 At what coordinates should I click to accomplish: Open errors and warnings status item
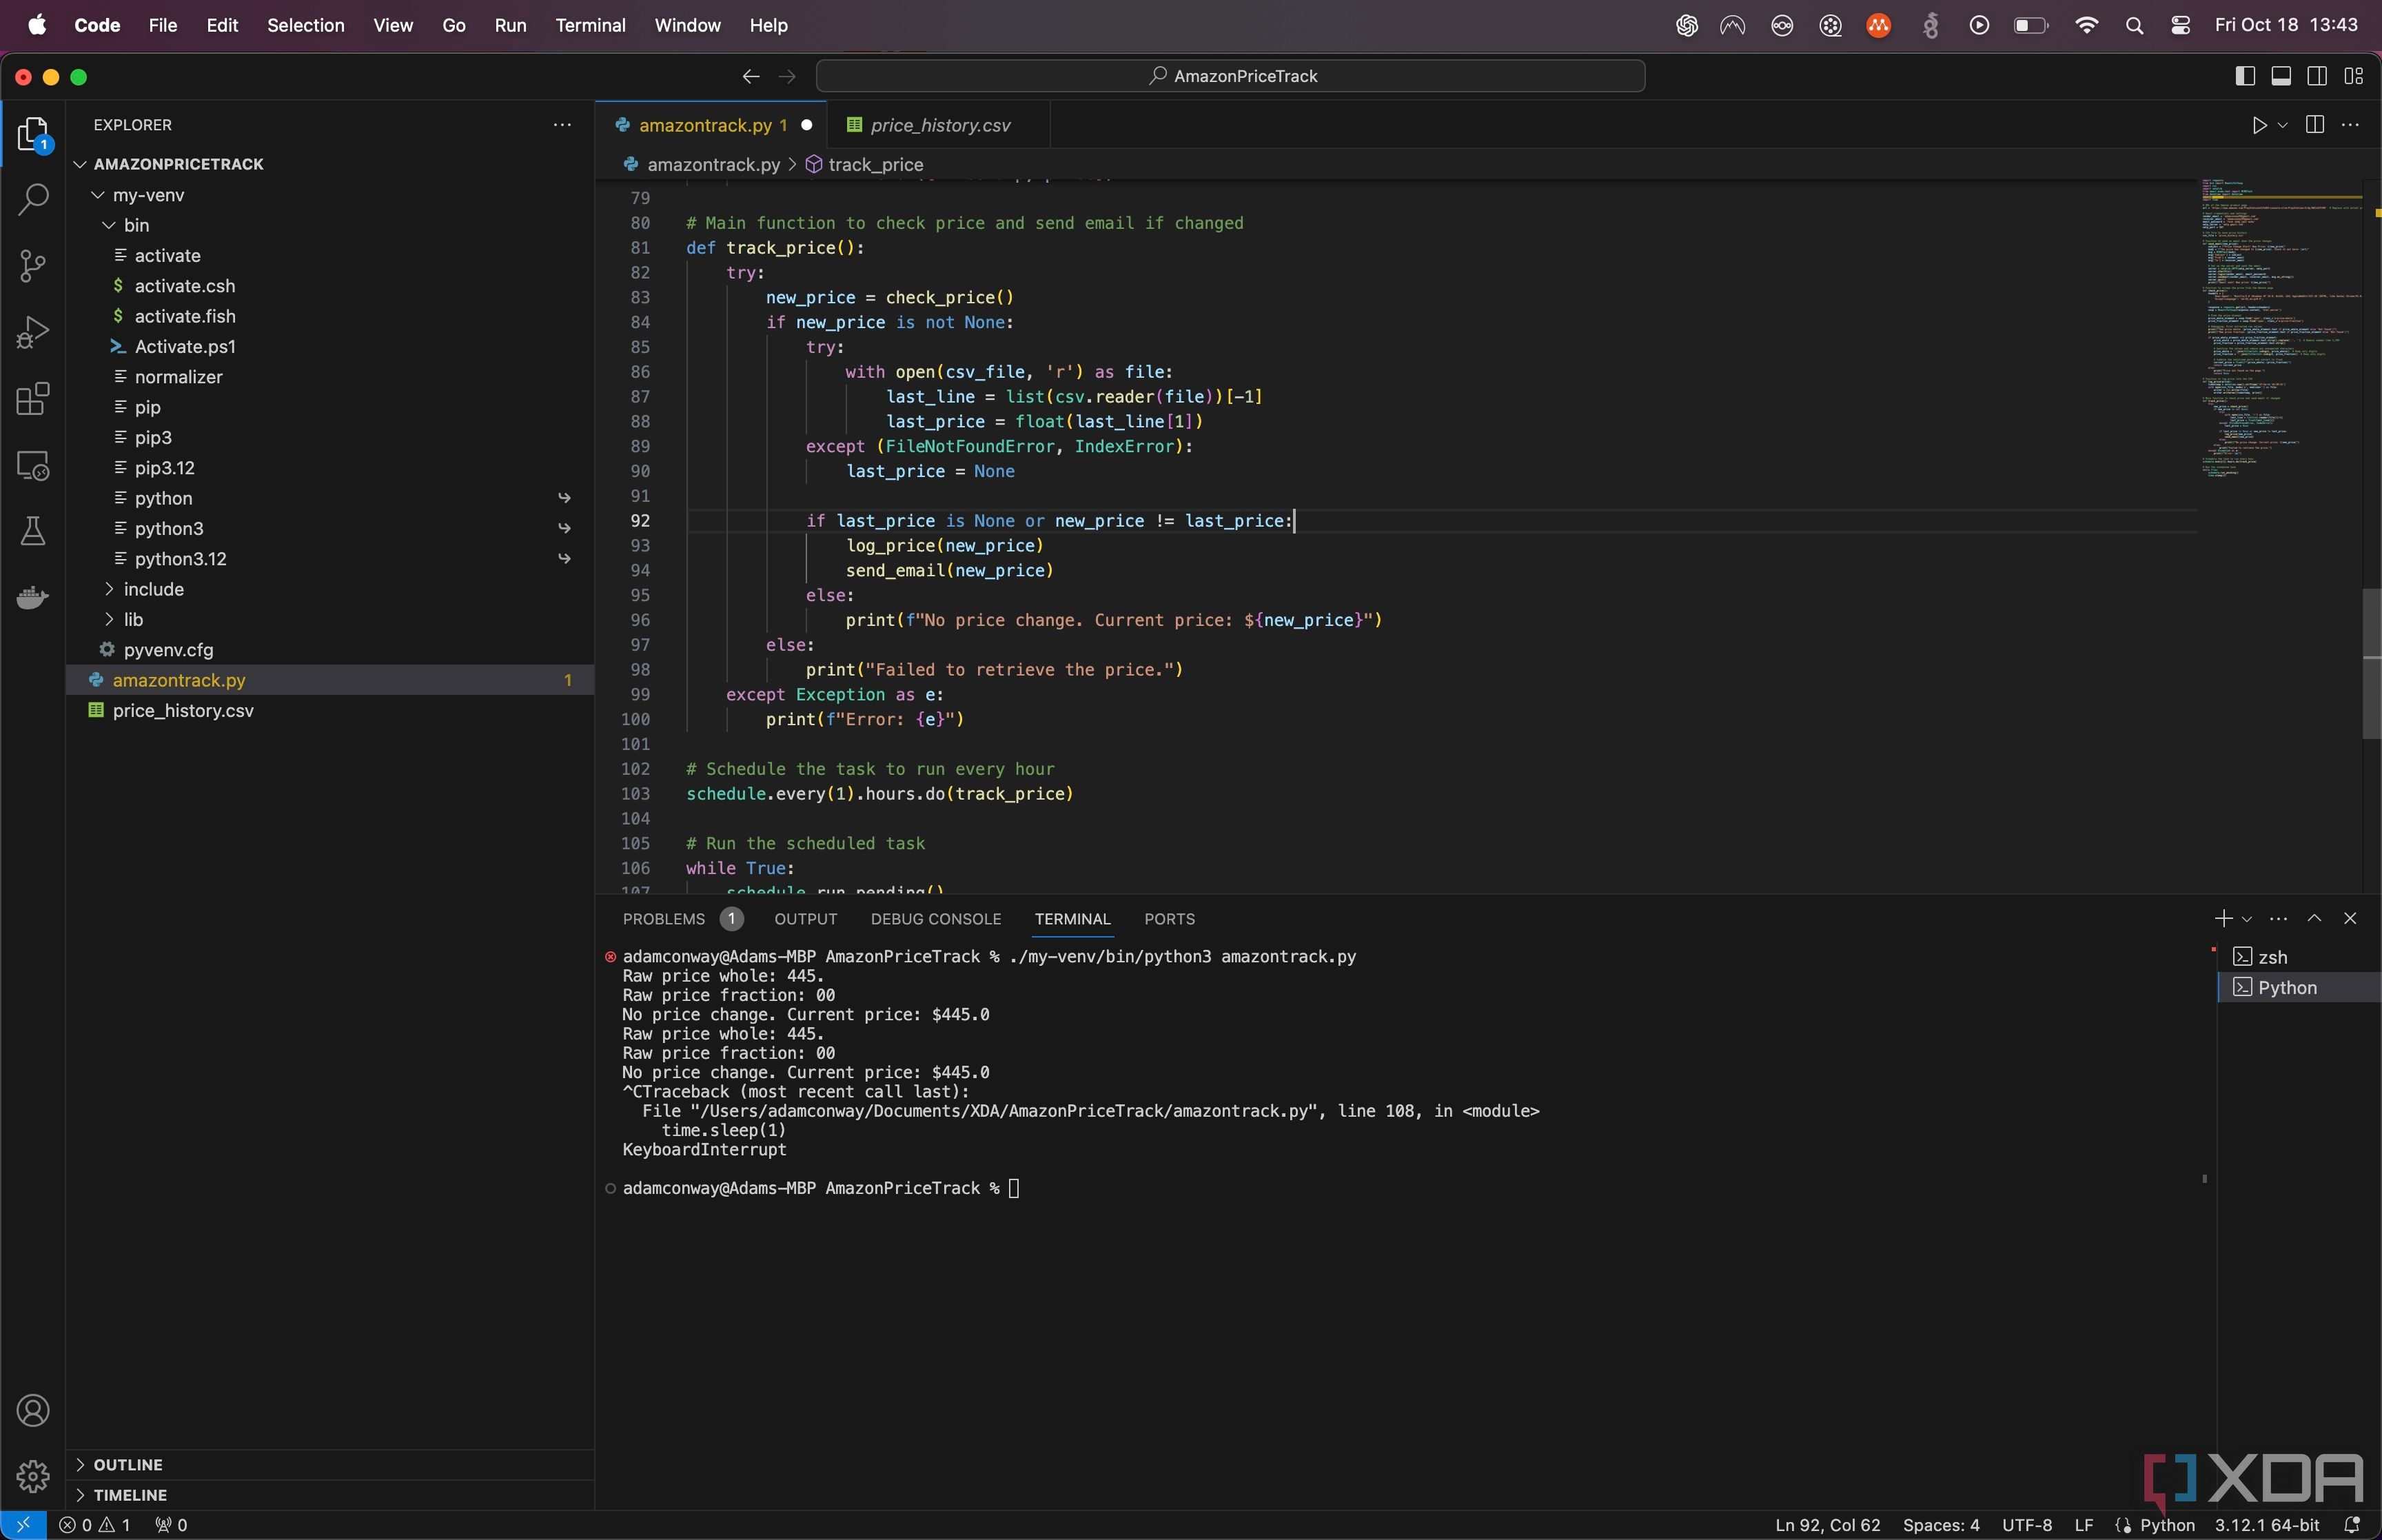(95, 1525)
